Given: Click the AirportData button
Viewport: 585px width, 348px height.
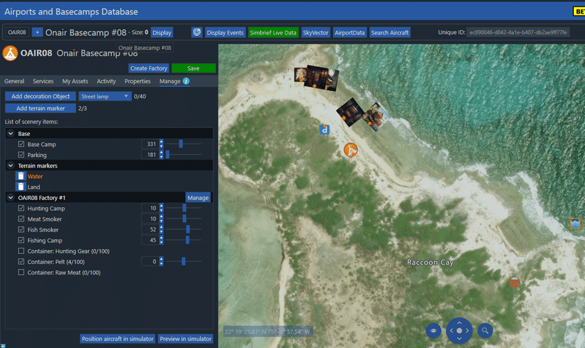Looking at the screenshot, I should click(x=350, y=32).
